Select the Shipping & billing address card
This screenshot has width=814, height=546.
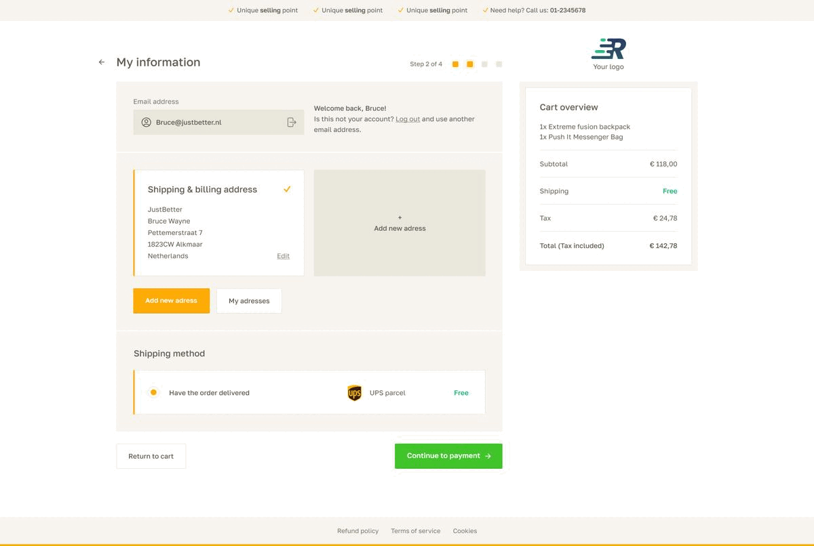pos(218,223)
